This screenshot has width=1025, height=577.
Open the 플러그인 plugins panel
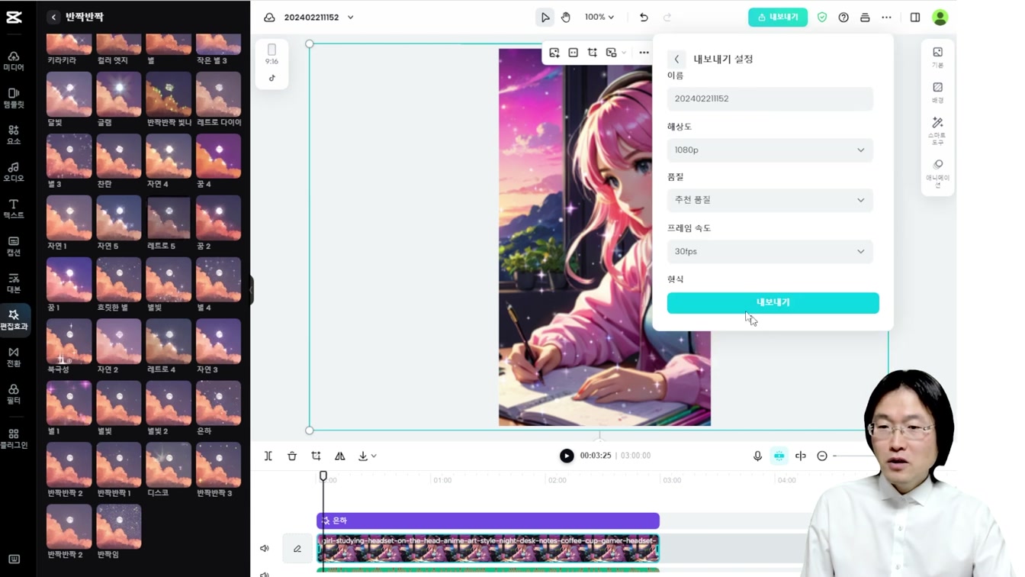coord(14,439)
